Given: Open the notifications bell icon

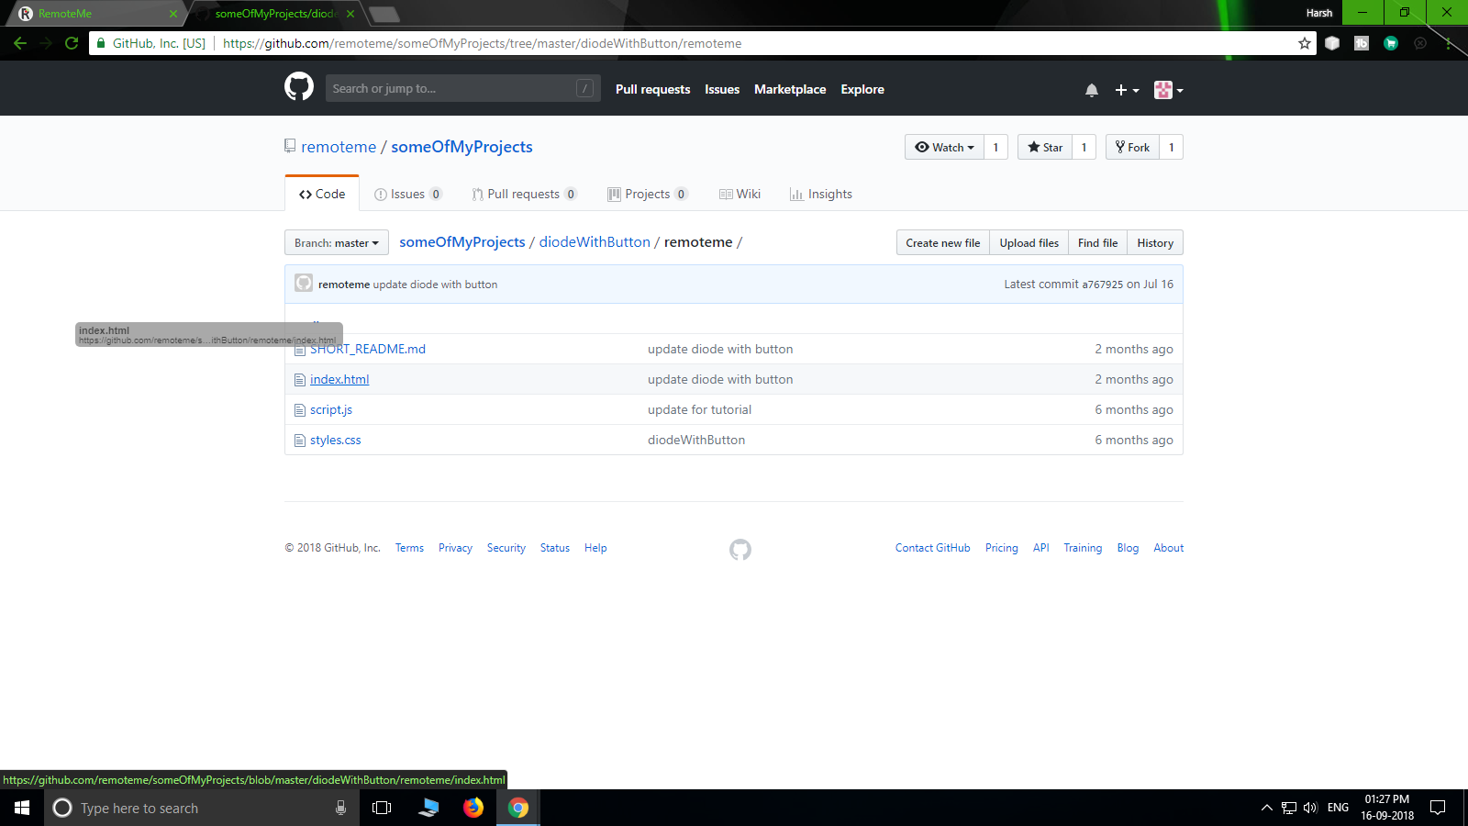Looking at the screenshot, I should (x=1092, y=90).
